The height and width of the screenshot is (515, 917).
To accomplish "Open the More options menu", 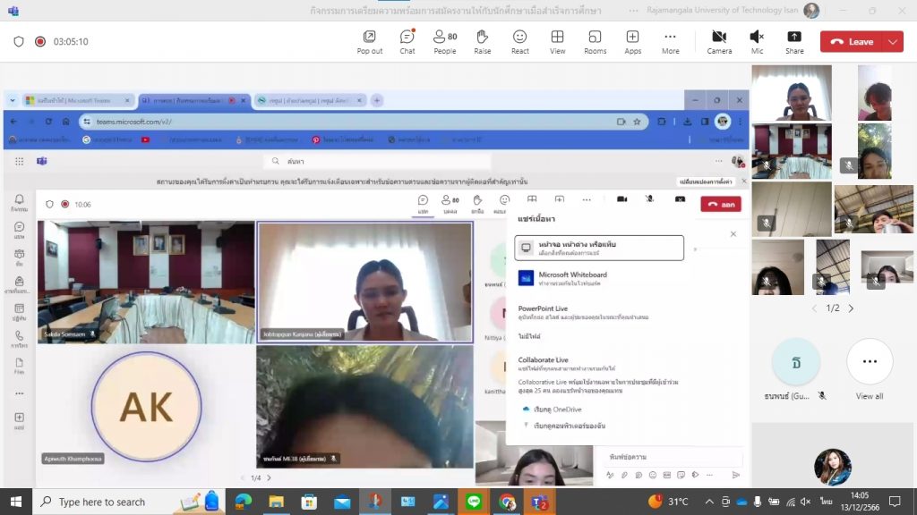I will coord(670,40).
